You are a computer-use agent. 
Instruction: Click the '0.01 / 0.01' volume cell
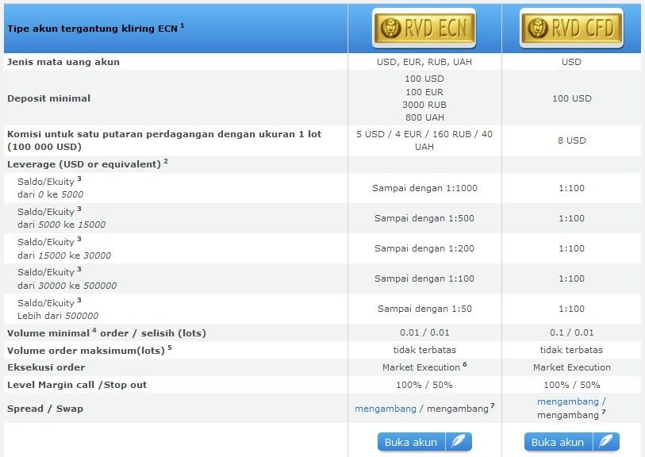(x=424, y=332)
